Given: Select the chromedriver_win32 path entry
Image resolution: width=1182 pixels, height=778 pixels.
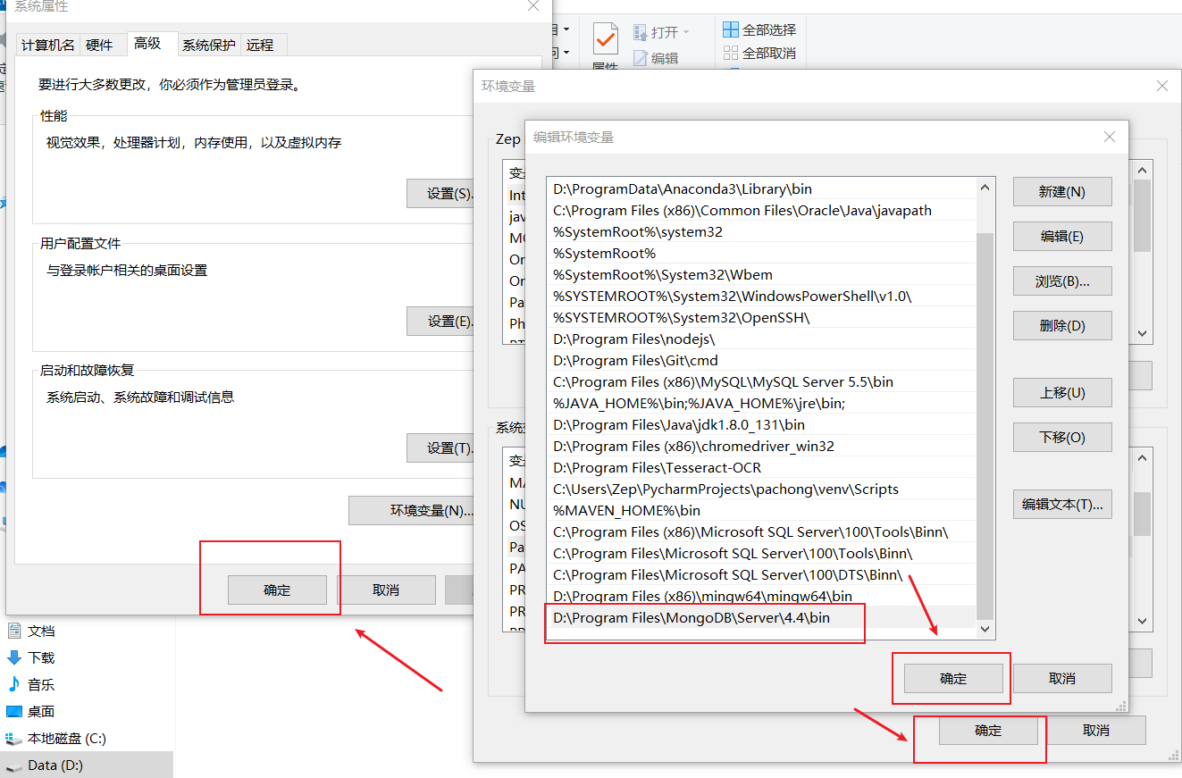Looking at the screenshot, I should pyautogui.click(x=761, y=446).
